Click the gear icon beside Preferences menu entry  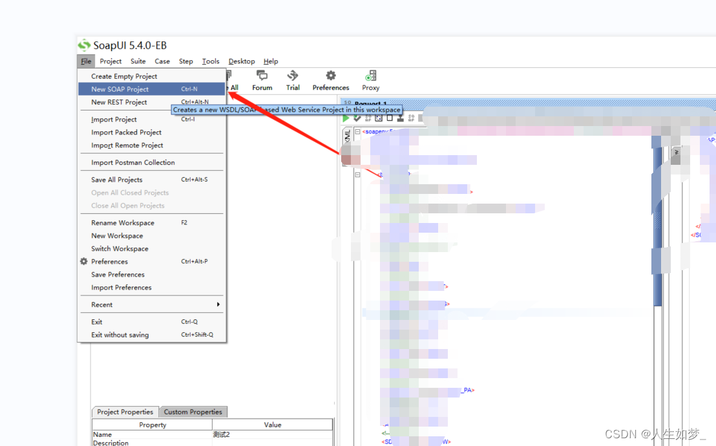tap(84, 261)
